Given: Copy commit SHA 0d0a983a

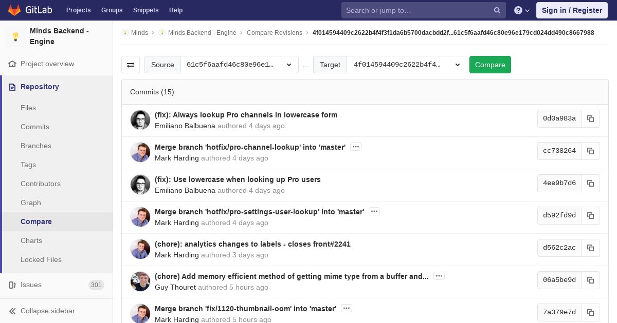Looking at the screenshot, I should [590, 118].
